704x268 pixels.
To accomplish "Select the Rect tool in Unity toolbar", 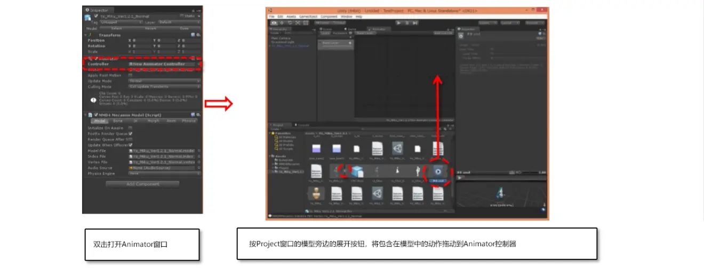I will point(306,23).
